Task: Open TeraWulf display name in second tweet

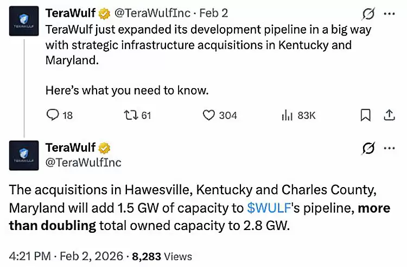Action: tap(71, 147)
